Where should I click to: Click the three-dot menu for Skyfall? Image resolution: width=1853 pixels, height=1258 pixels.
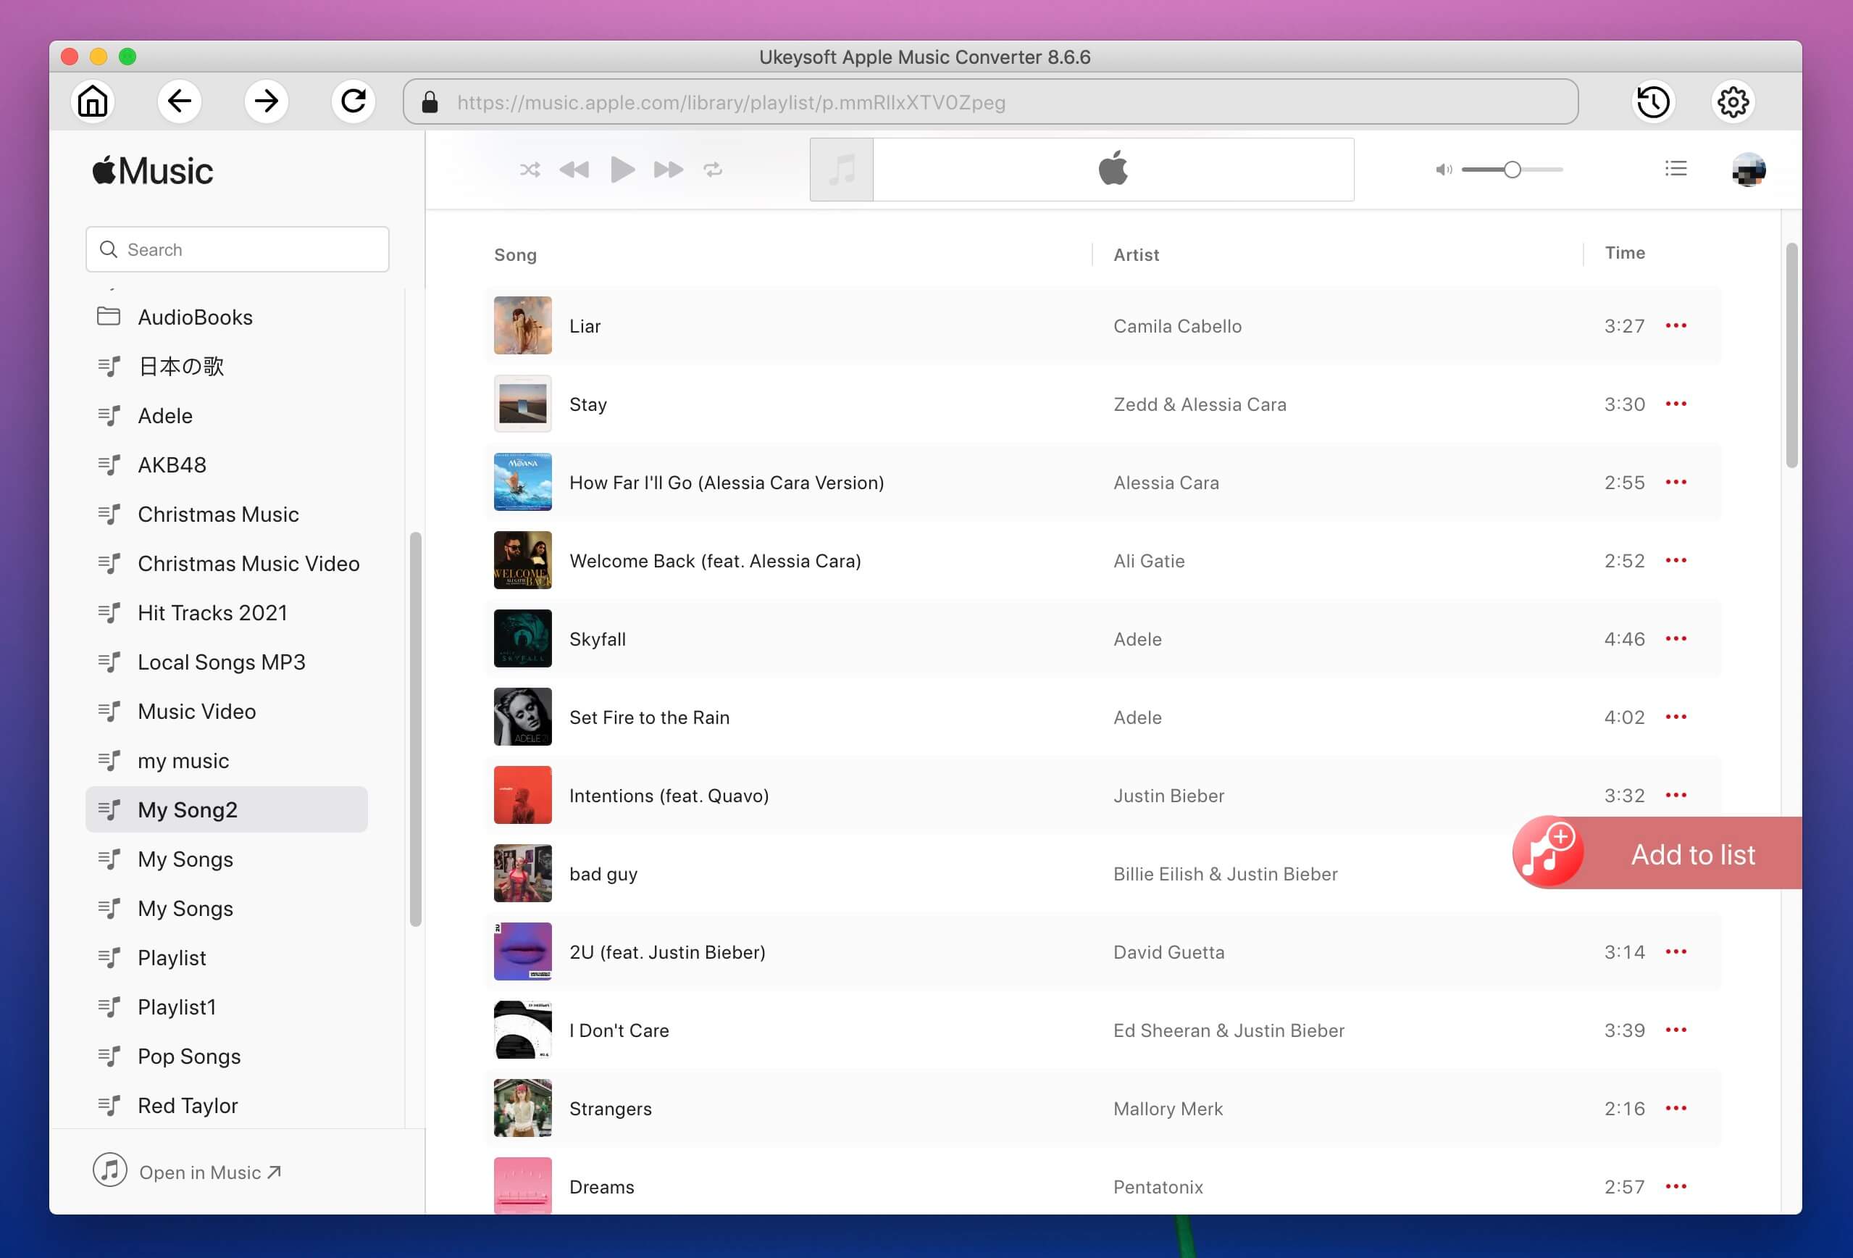pos(1678,639)
